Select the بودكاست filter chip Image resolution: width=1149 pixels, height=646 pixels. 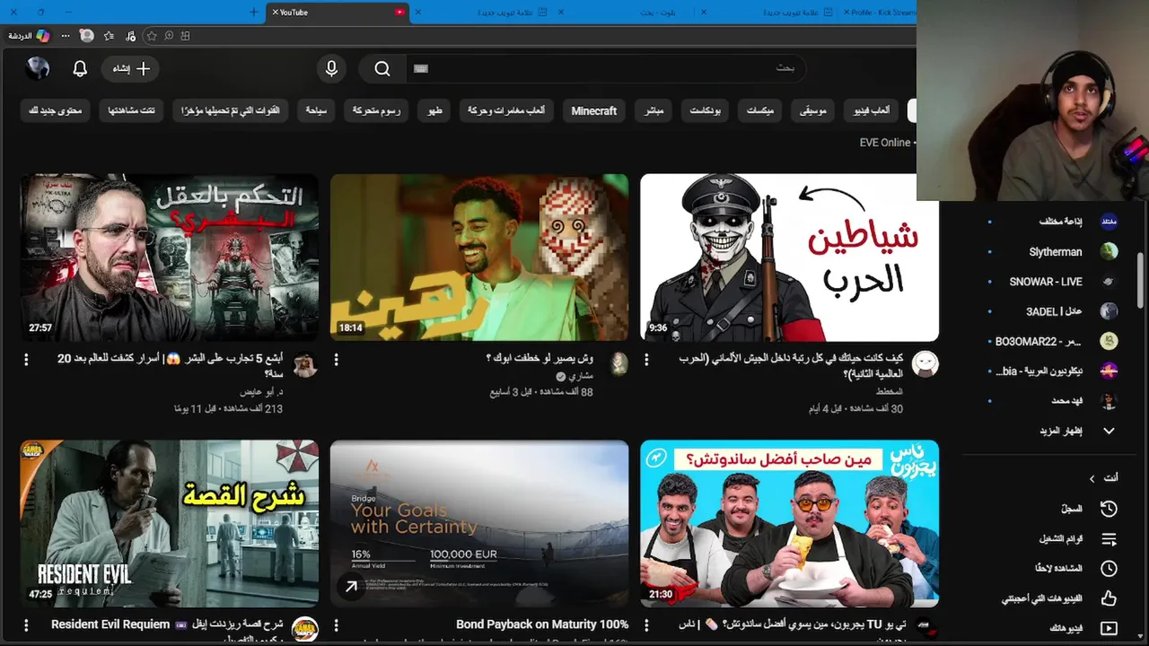pyautogui.click(x=705, y=110)
